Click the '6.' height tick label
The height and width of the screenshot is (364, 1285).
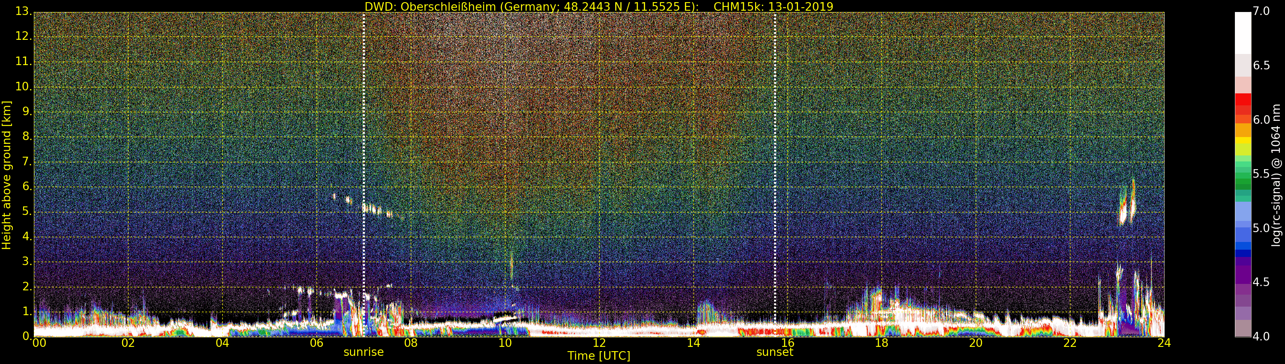click(x=27, y=186)
